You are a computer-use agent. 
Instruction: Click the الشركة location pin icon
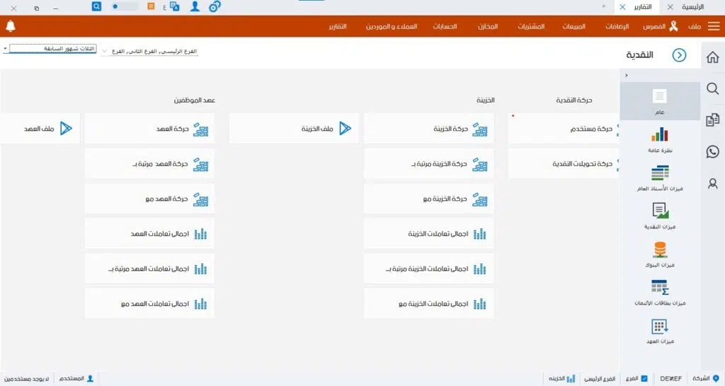tap(716, 378)
